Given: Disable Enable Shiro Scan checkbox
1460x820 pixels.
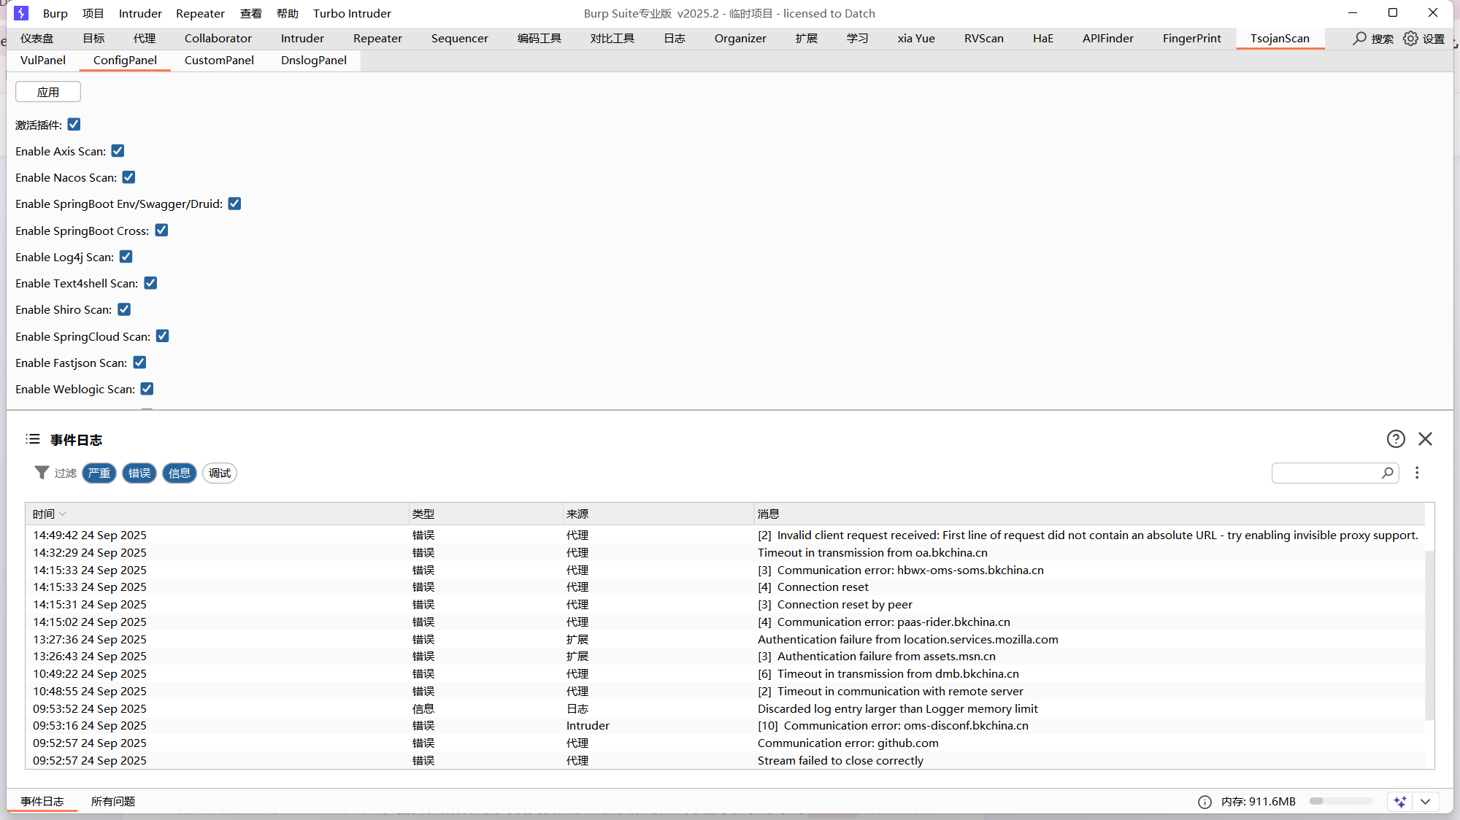Looking at the screenshot, I should pyautogui.click(x=124, y=309).
